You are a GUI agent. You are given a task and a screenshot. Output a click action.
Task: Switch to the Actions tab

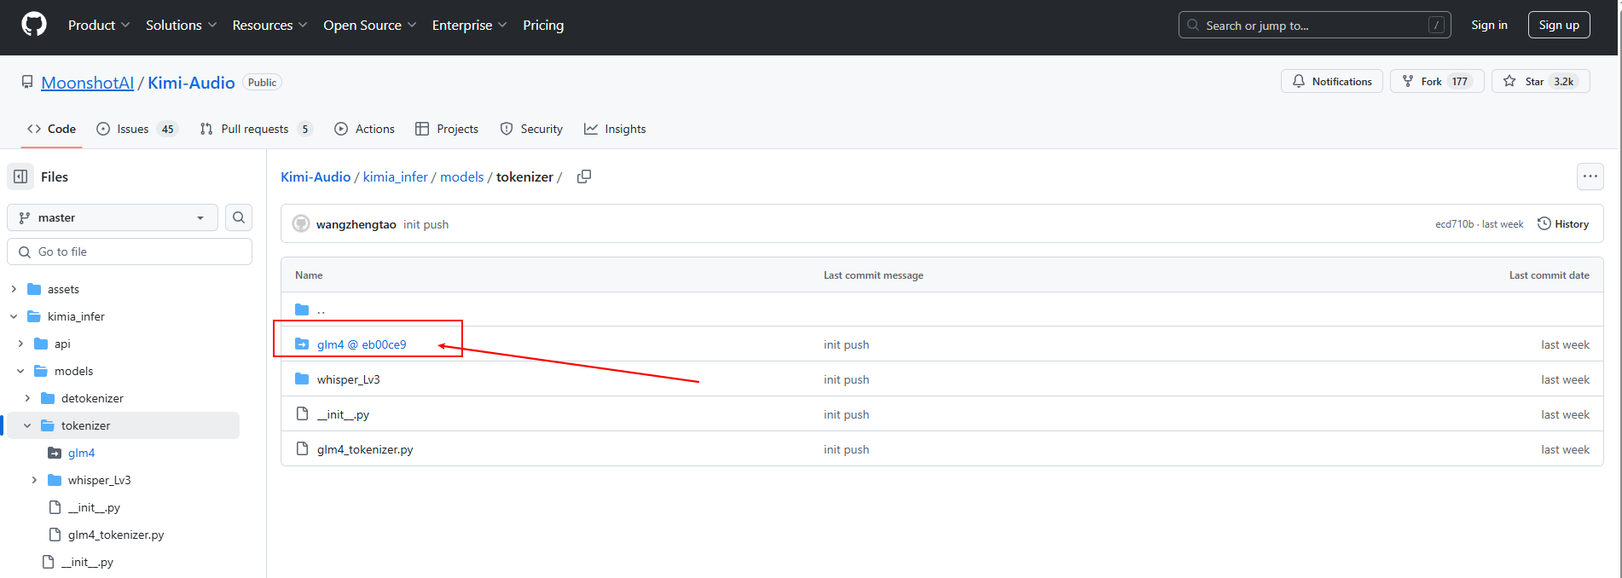[x=365, y=129]
